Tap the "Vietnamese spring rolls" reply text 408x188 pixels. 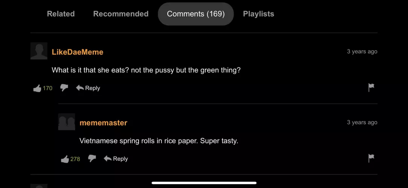159,141
